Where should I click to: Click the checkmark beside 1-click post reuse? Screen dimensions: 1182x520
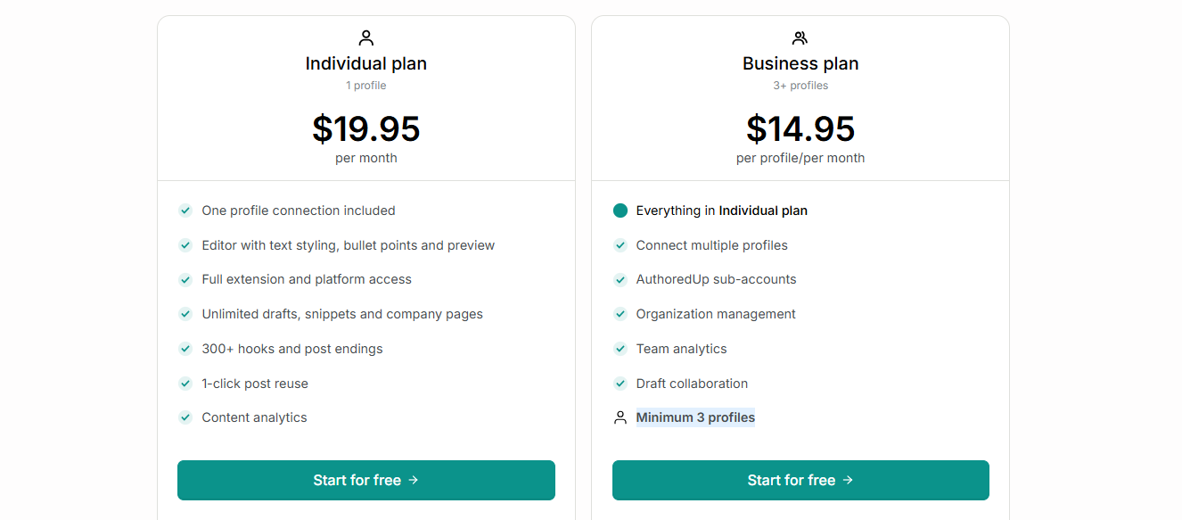pyautogui.click(x=185, y=384)
